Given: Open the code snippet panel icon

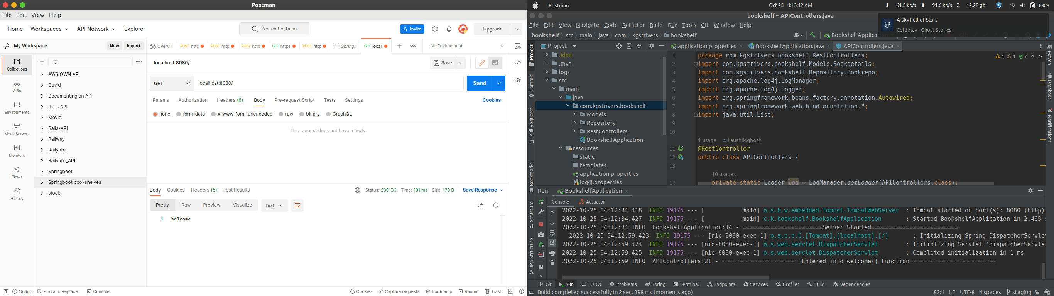Looking at the screenshot, I should click(518, 63).
